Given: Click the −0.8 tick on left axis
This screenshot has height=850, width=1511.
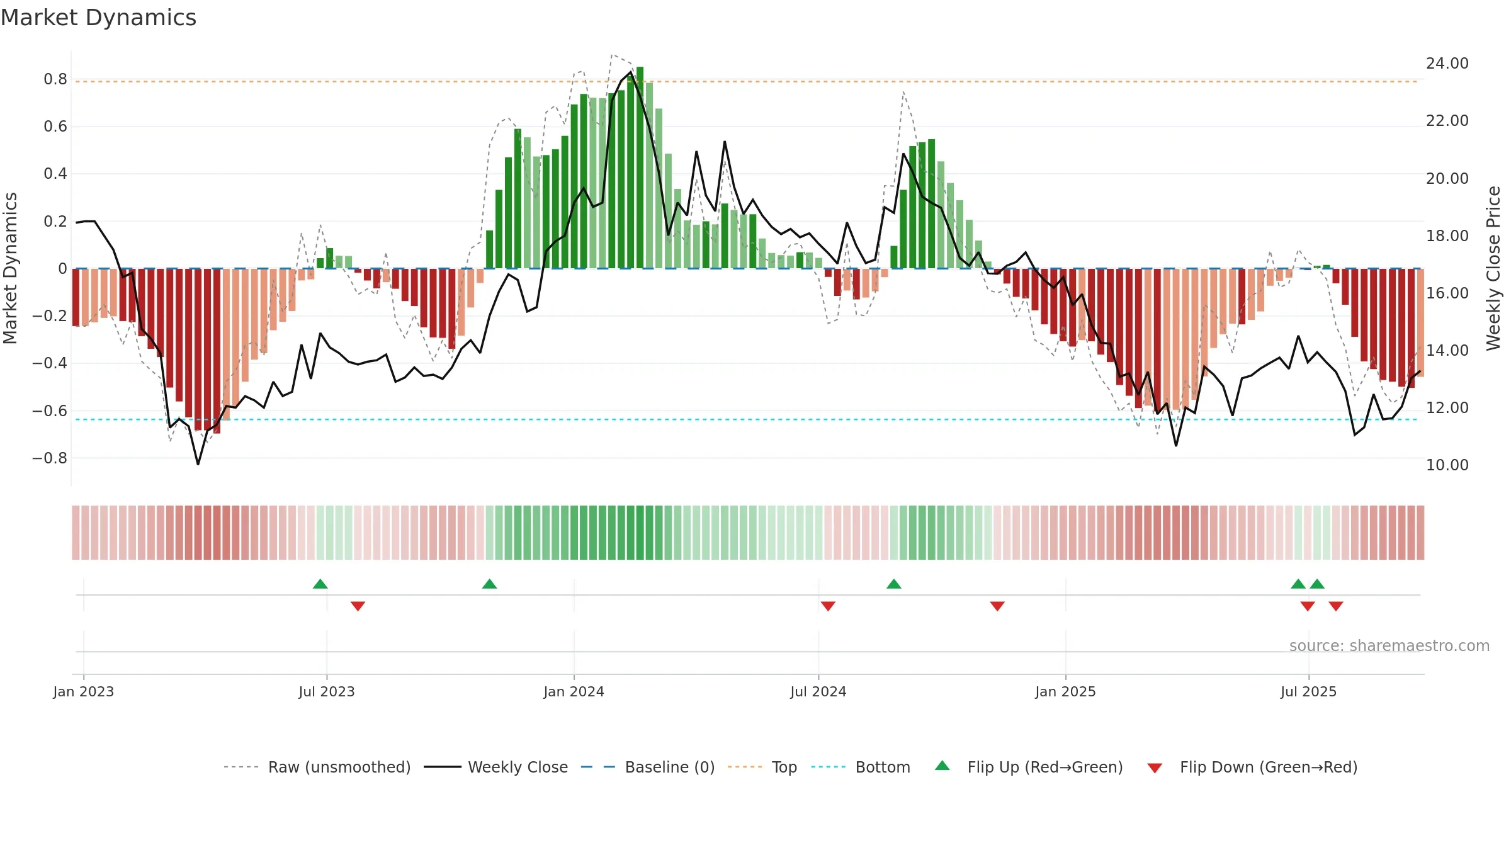Looking at the screenshot, I should (50, 458).
